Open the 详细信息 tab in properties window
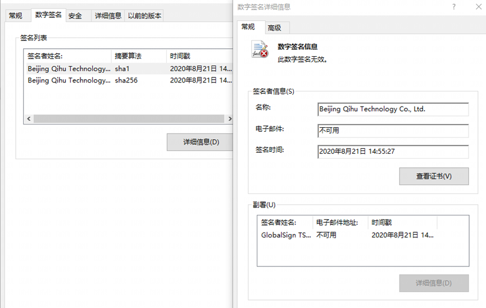This screenshot has height=308, width=486. pos(108,16)
